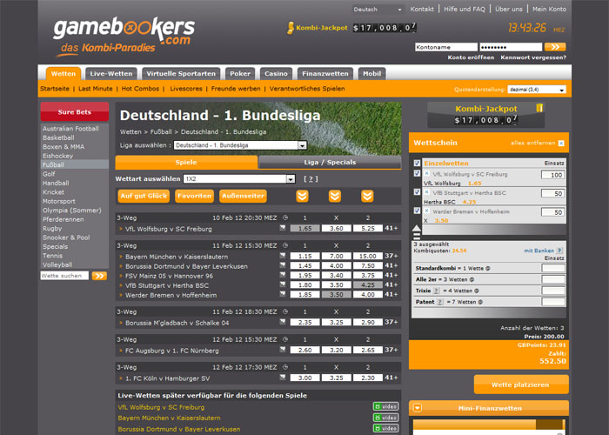Image resolution: width=609 pixels, height=435 pixels.
Task: Select odds 7.00 for Bayern München v Kaiserslautern draw
Action: (x=337, y=256)
